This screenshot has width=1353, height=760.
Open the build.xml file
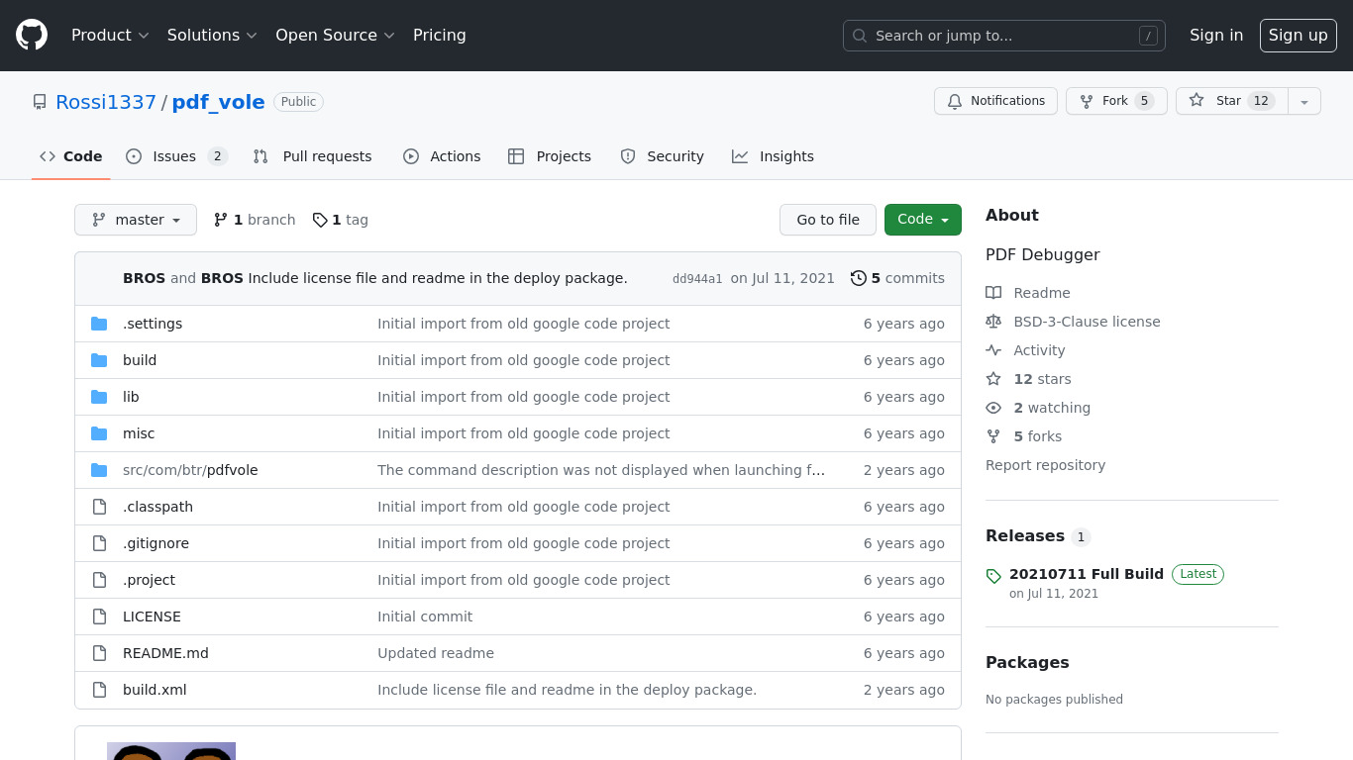coord(155,690)
